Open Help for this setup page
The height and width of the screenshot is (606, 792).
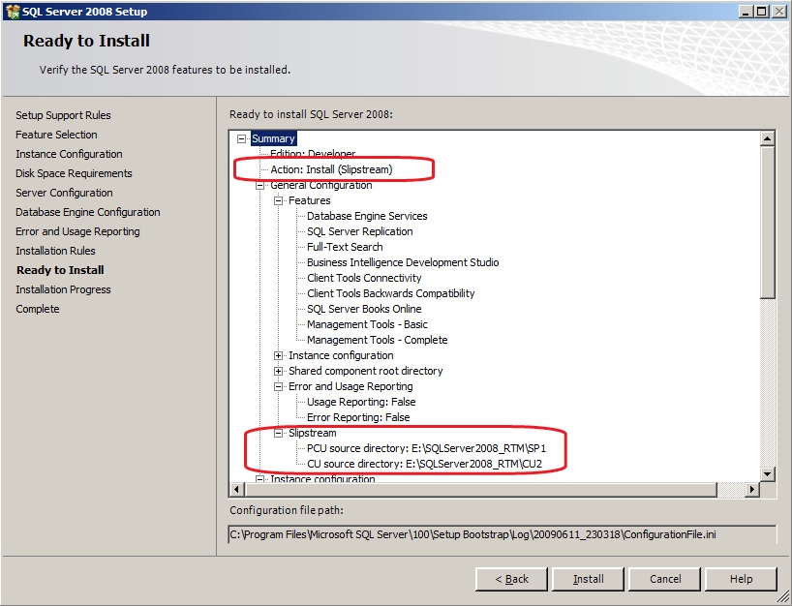coord(741,579)
